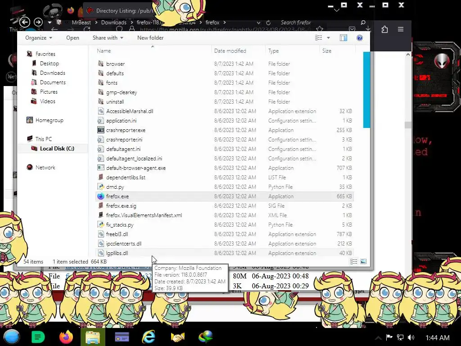Open Firefox extensions puzzle icon
The width and height of the screenshot is (461, 346).
[x=384, y=29]
